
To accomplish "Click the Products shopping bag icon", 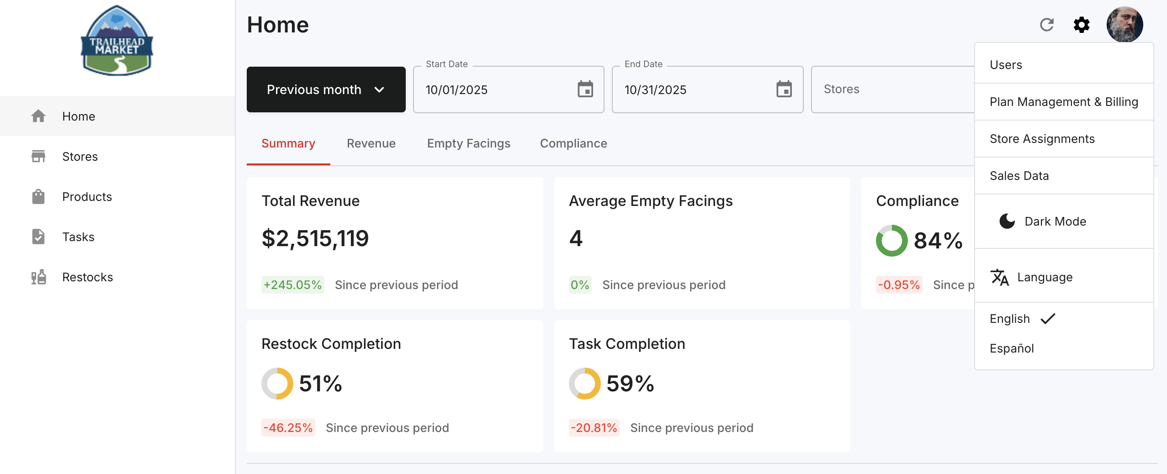I will 38,196.
